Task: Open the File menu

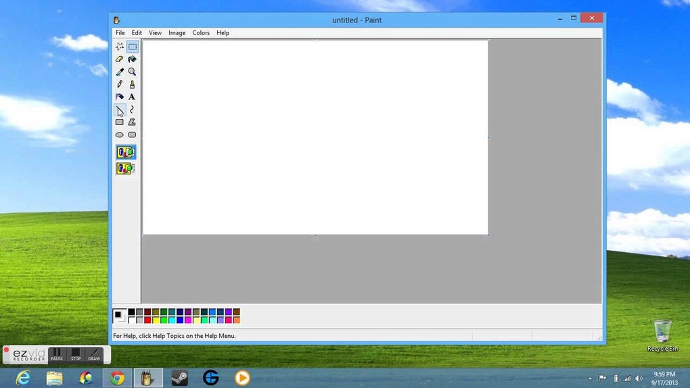Action: pos(120,32)
